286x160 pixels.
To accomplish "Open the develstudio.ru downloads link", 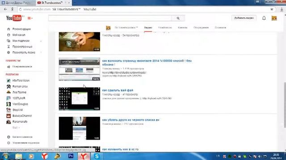I will 128,72.
